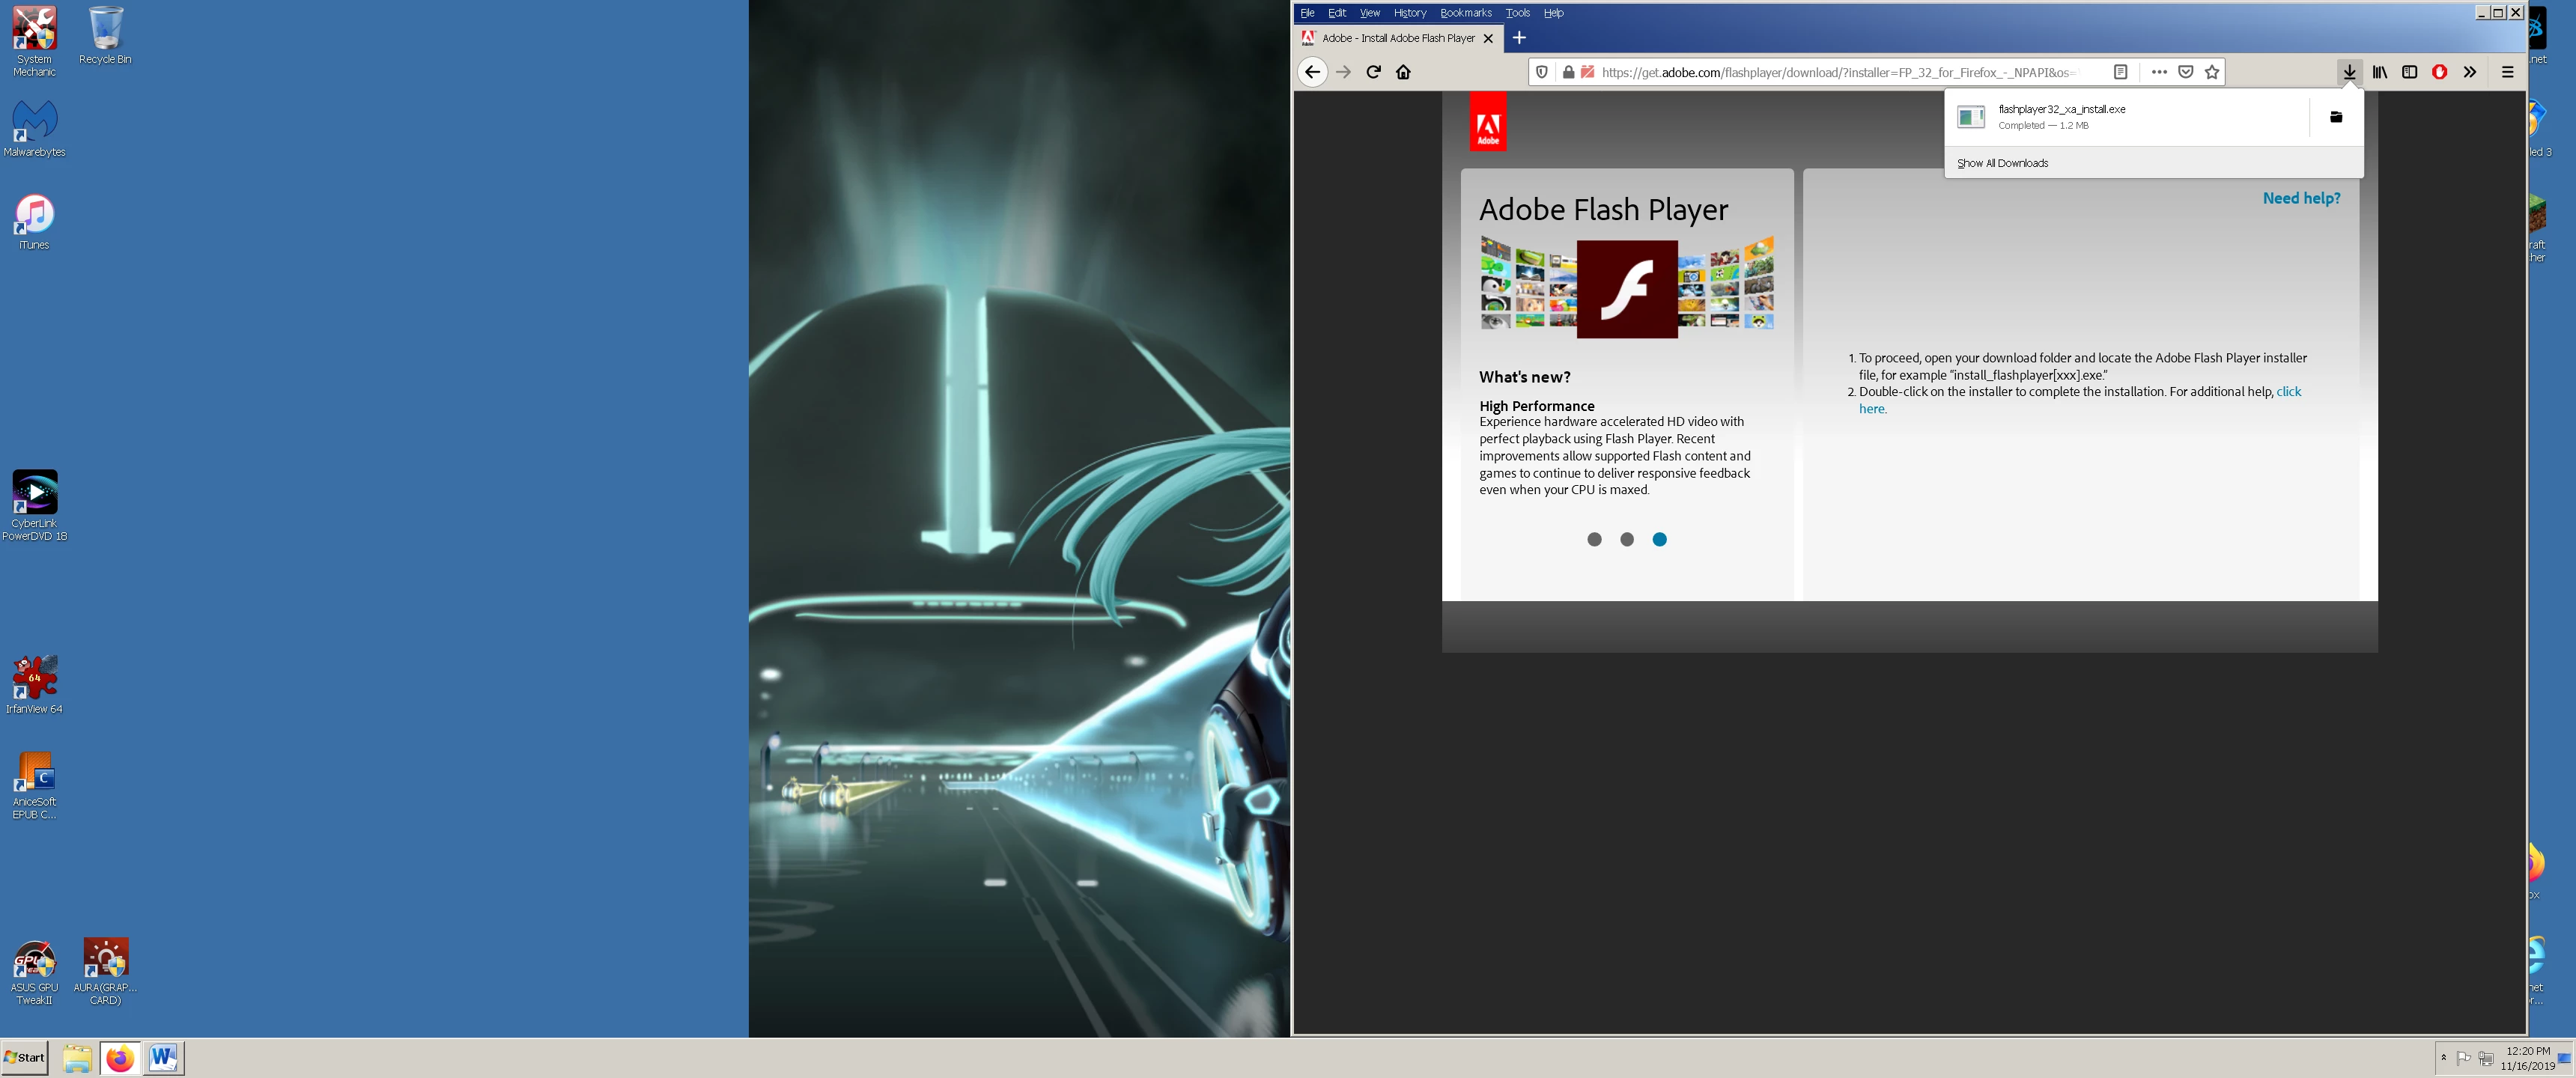Open the Library toolbar icon
The width and height of the screenshot is (2576, 1078).
[2380, 72]
